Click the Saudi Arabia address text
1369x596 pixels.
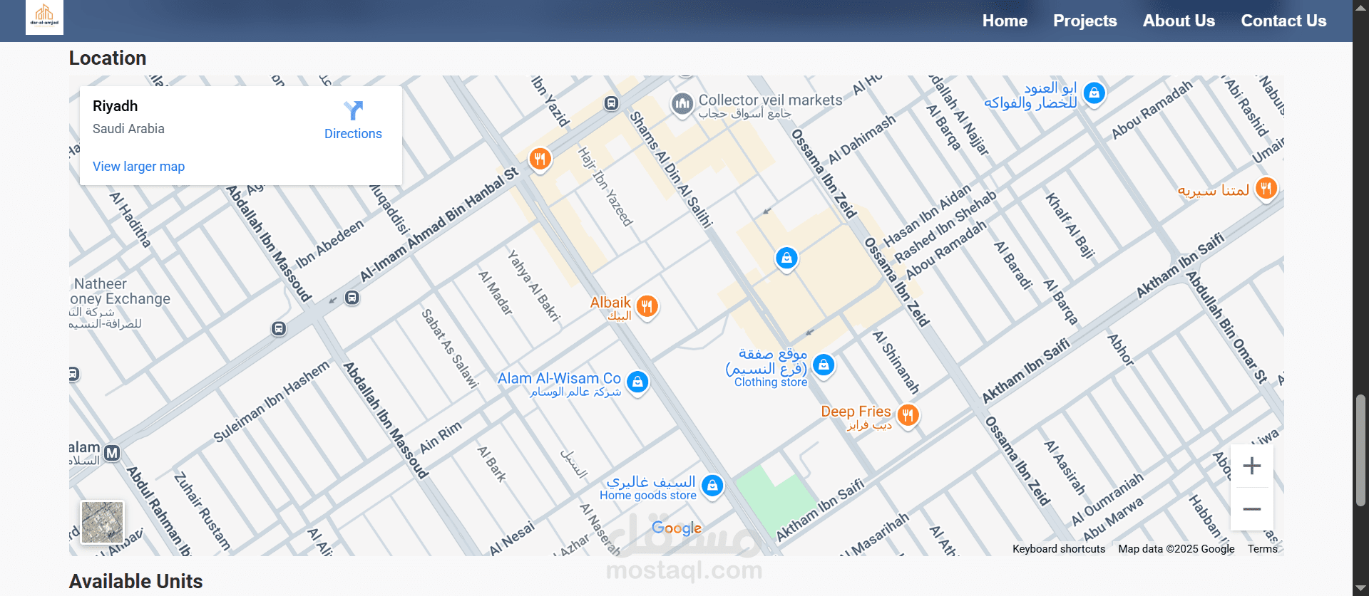click(128, 129)
